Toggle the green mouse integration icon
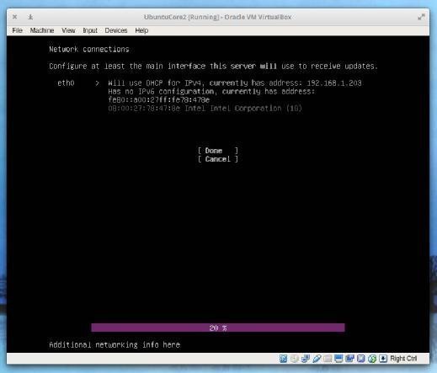Screen dimensions: 437x373 (372, 359)
